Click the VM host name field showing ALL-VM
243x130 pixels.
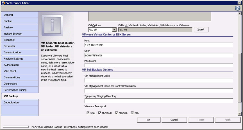(x=155, y=30)
